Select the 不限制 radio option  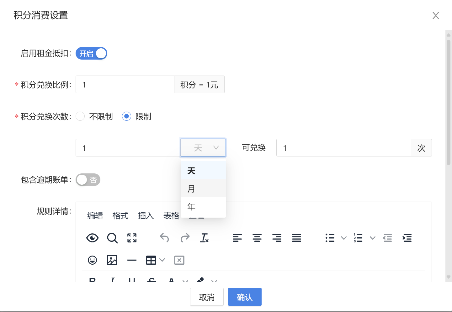coord(80,116)
